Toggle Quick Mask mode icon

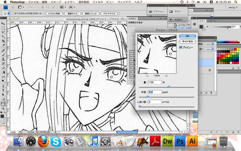coord(3,123)
